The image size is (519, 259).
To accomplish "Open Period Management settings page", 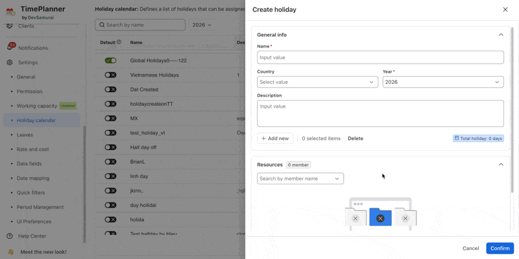I will point(40,207).
